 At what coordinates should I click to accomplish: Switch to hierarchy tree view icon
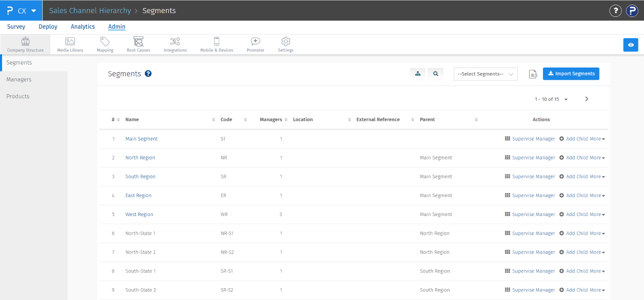[418, 74]
